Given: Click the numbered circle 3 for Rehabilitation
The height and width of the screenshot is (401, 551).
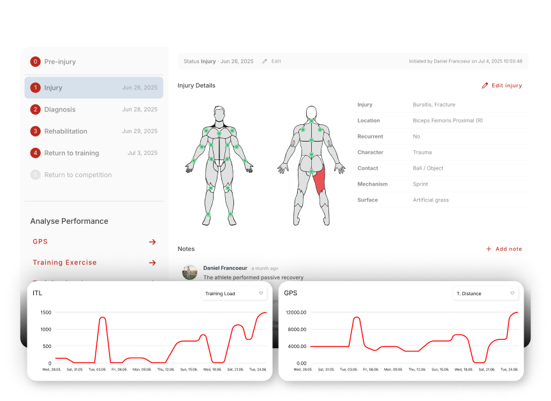Looking at the screenshot, I should 36,131.
